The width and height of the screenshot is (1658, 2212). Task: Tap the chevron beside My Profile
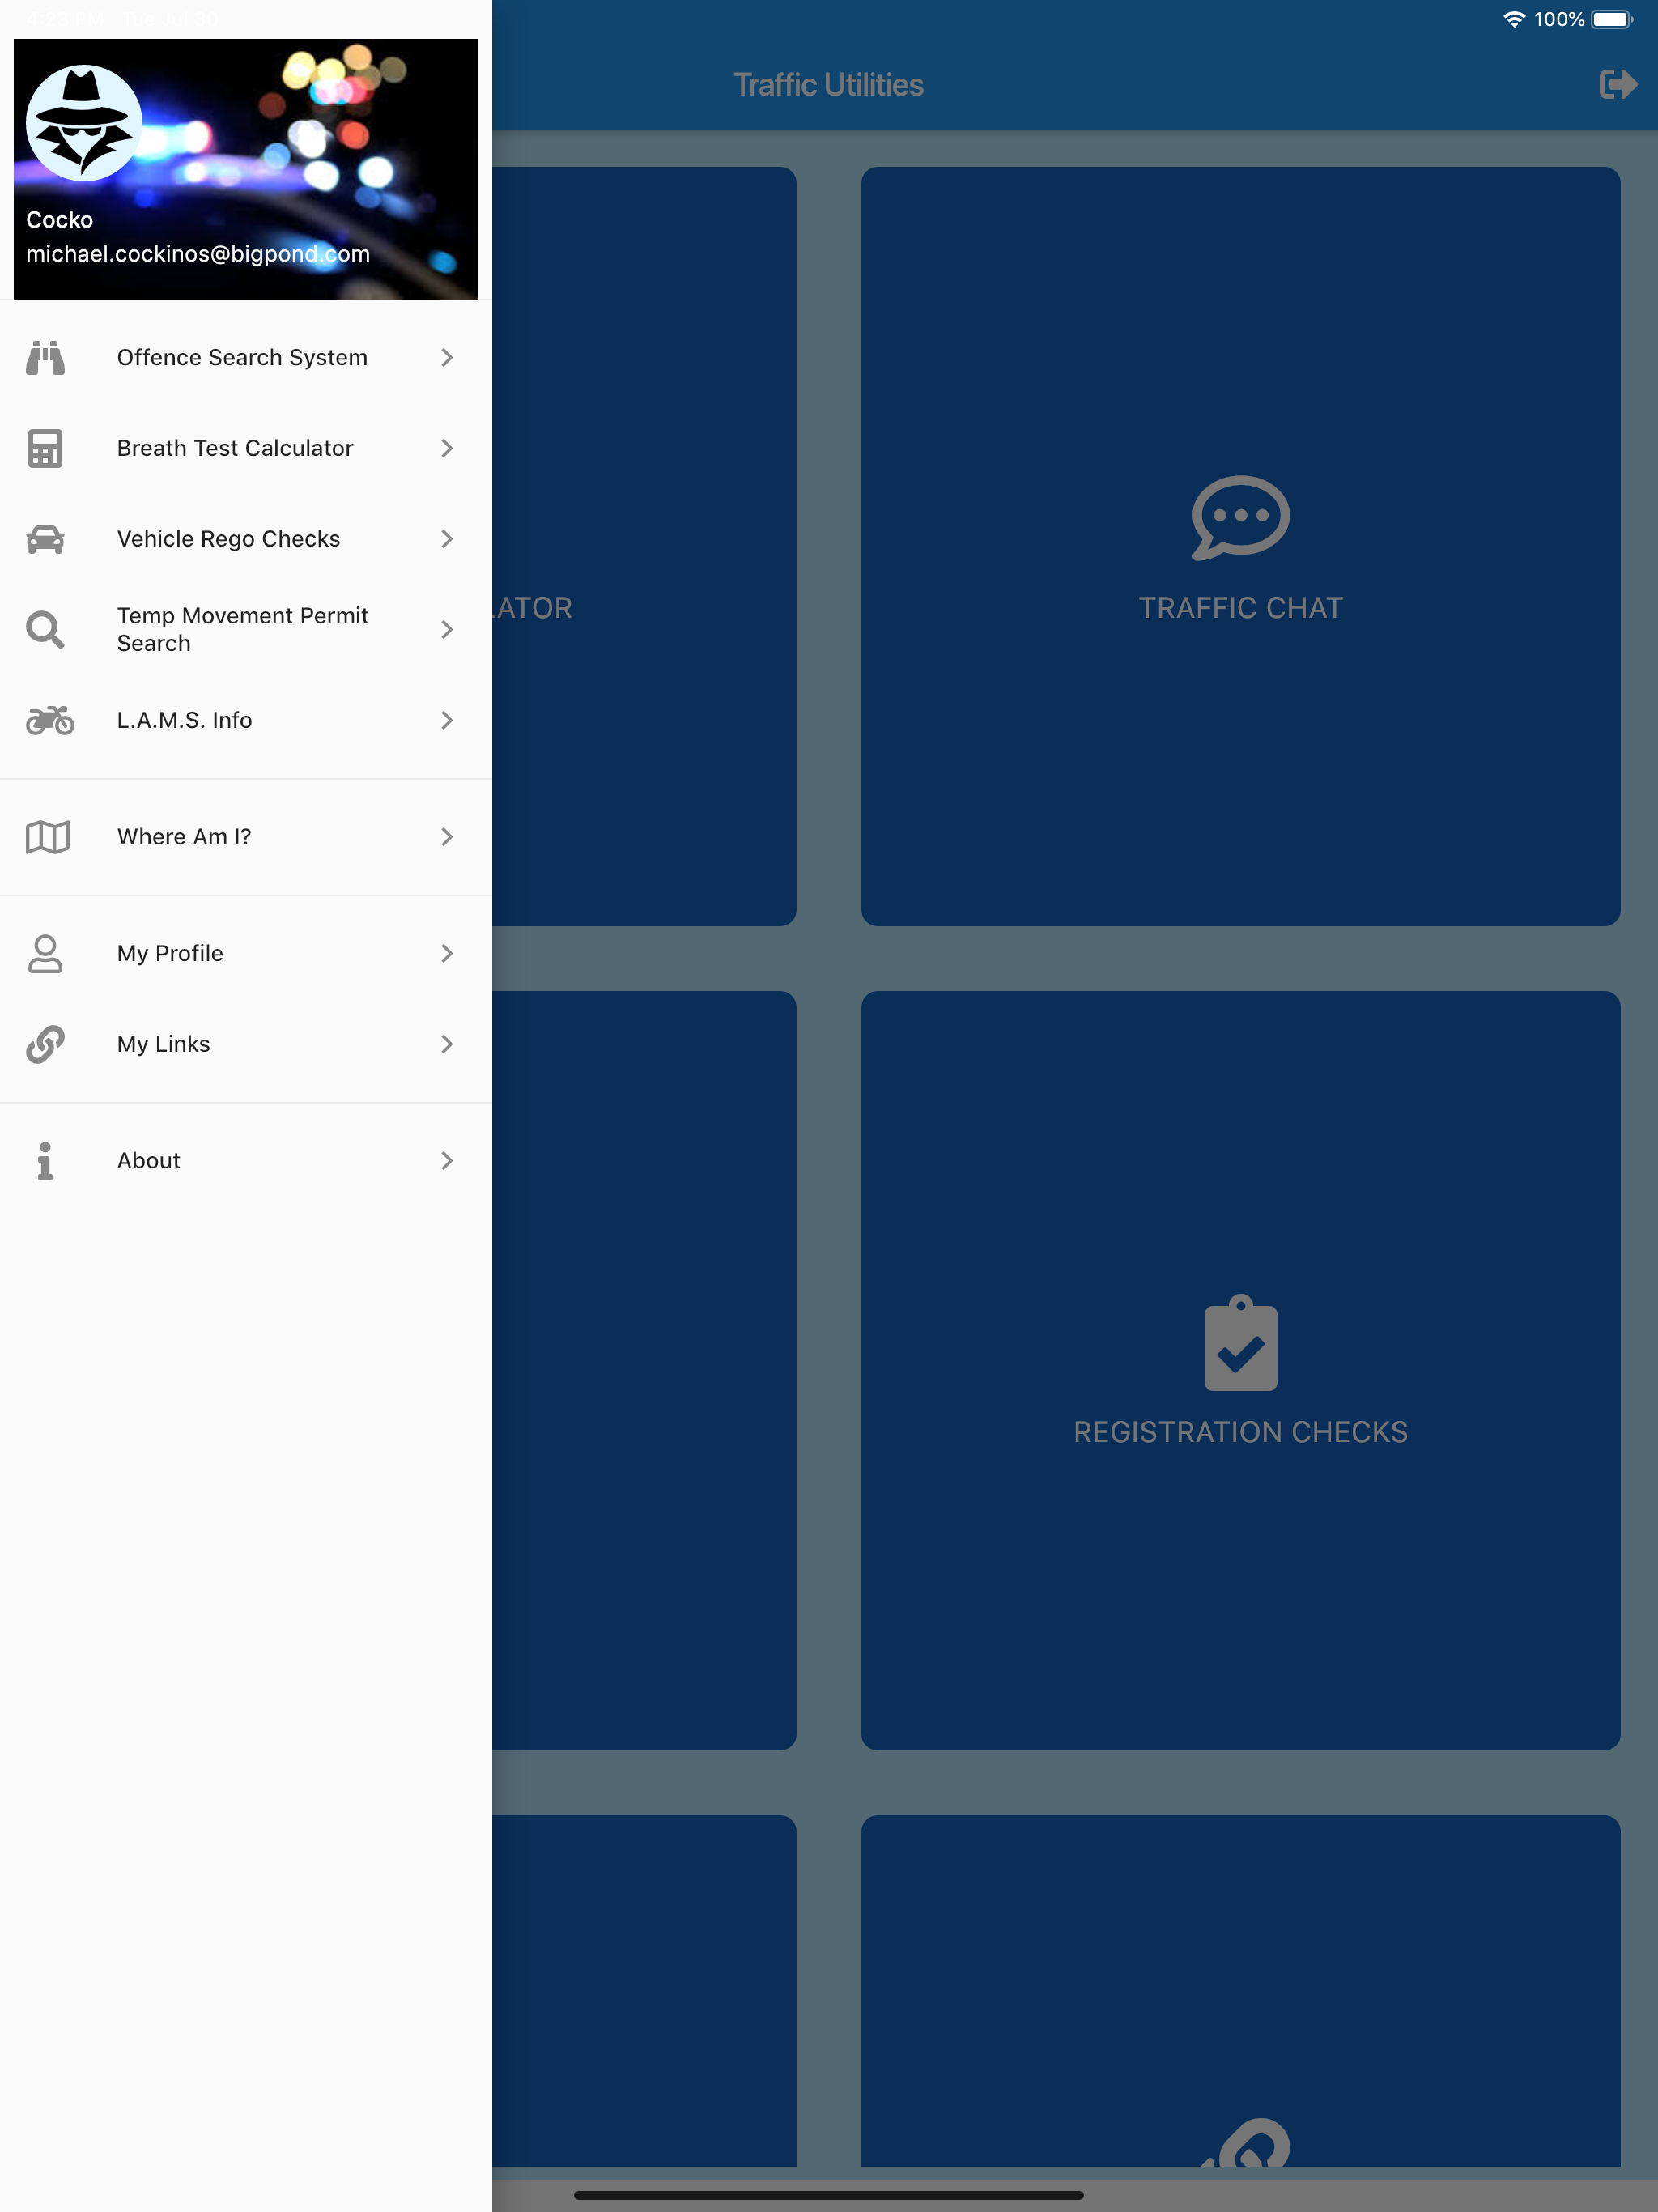click(x=447, y=953)
